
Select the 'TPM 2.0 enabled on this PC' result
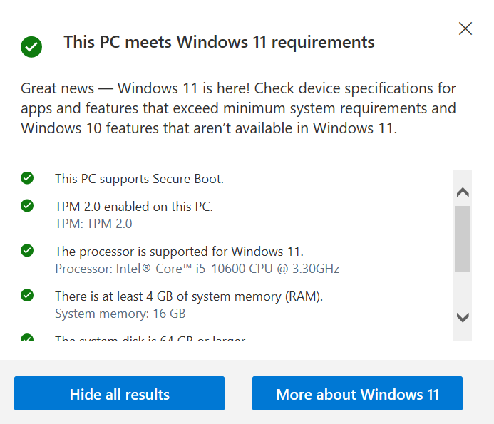[134, 207]
